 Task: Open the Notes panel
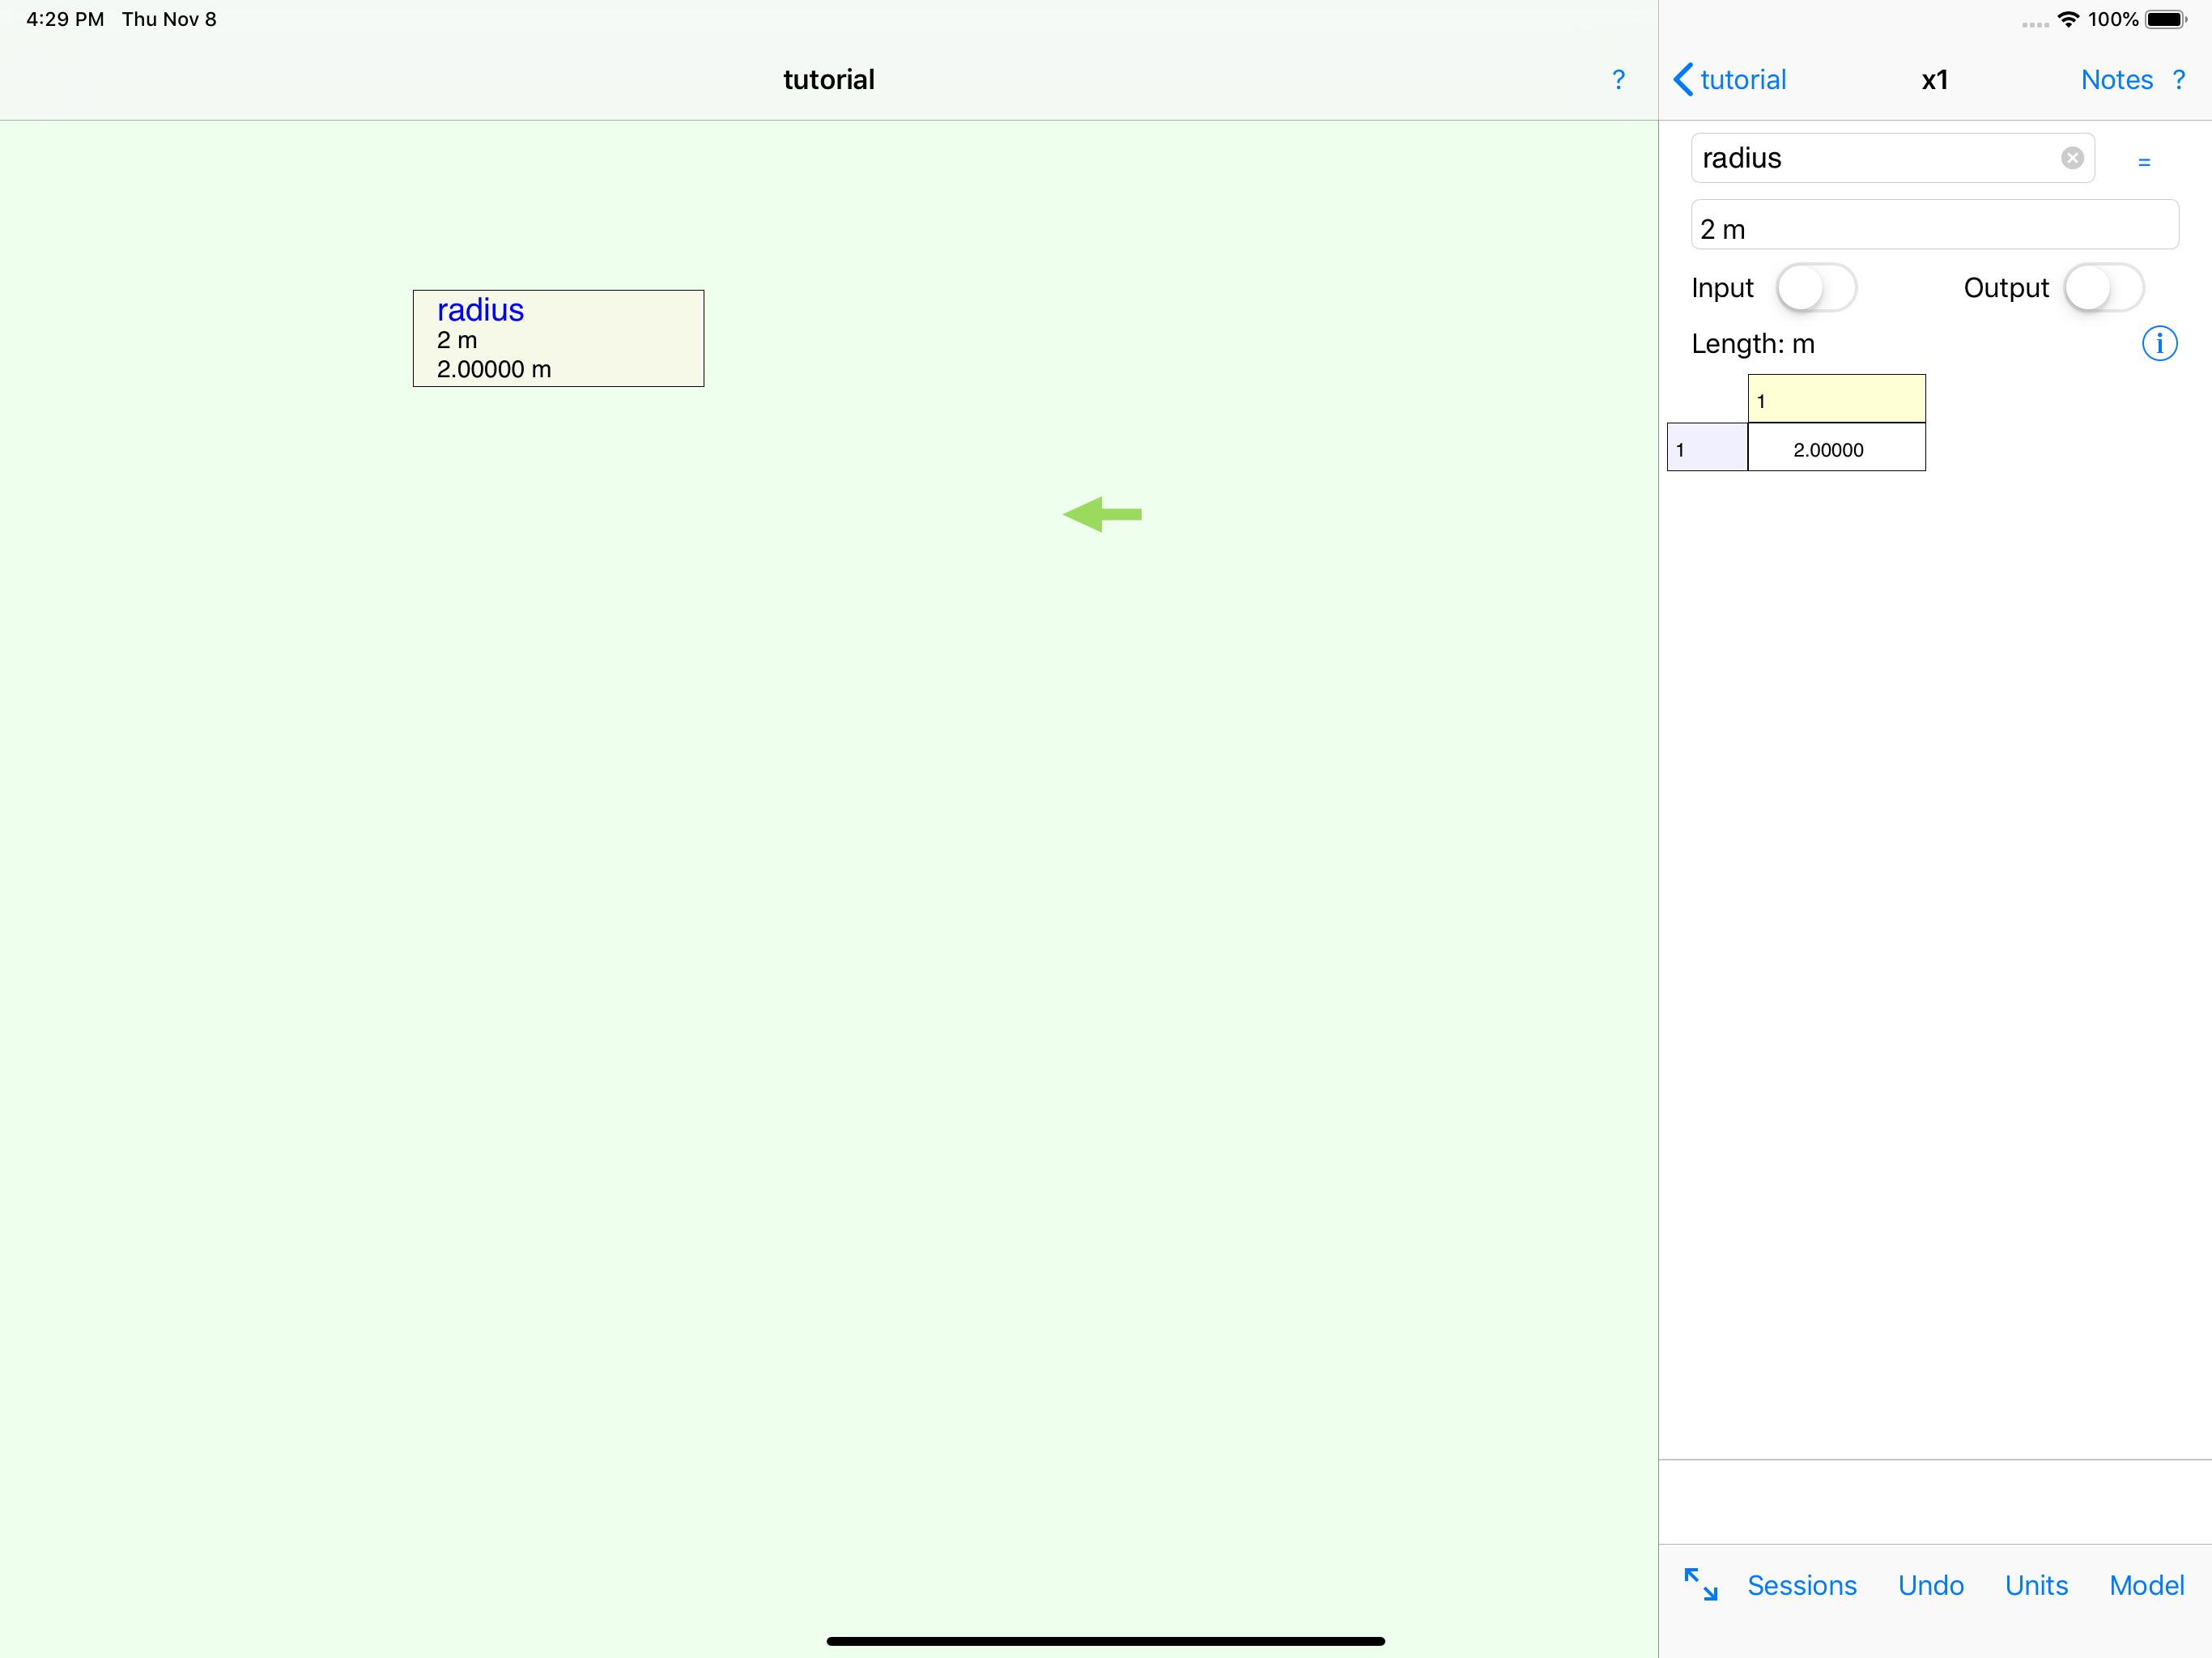tap(2116, 80)
